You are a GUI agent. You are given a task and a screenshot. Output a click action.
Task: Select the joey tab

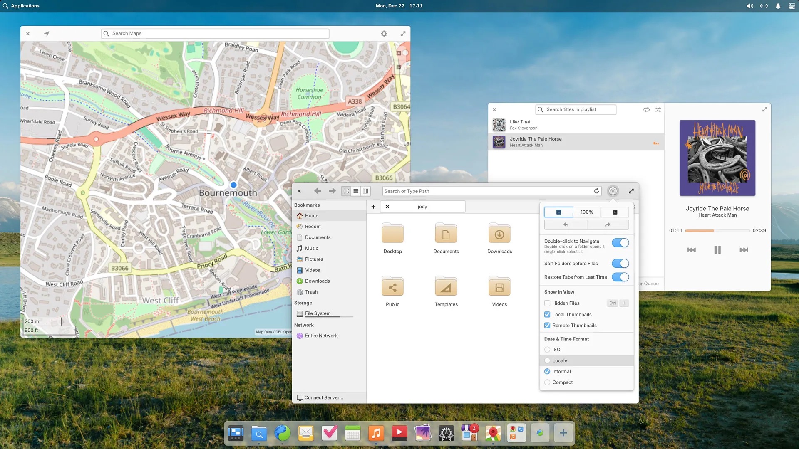point(422,207)
